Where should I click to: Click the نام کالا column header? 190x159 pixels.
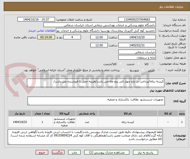pyautogui.click(x=128, y=113)
